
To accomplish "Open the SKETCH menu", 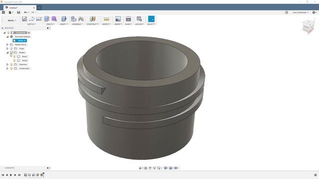I will click(x=31, y=24).
